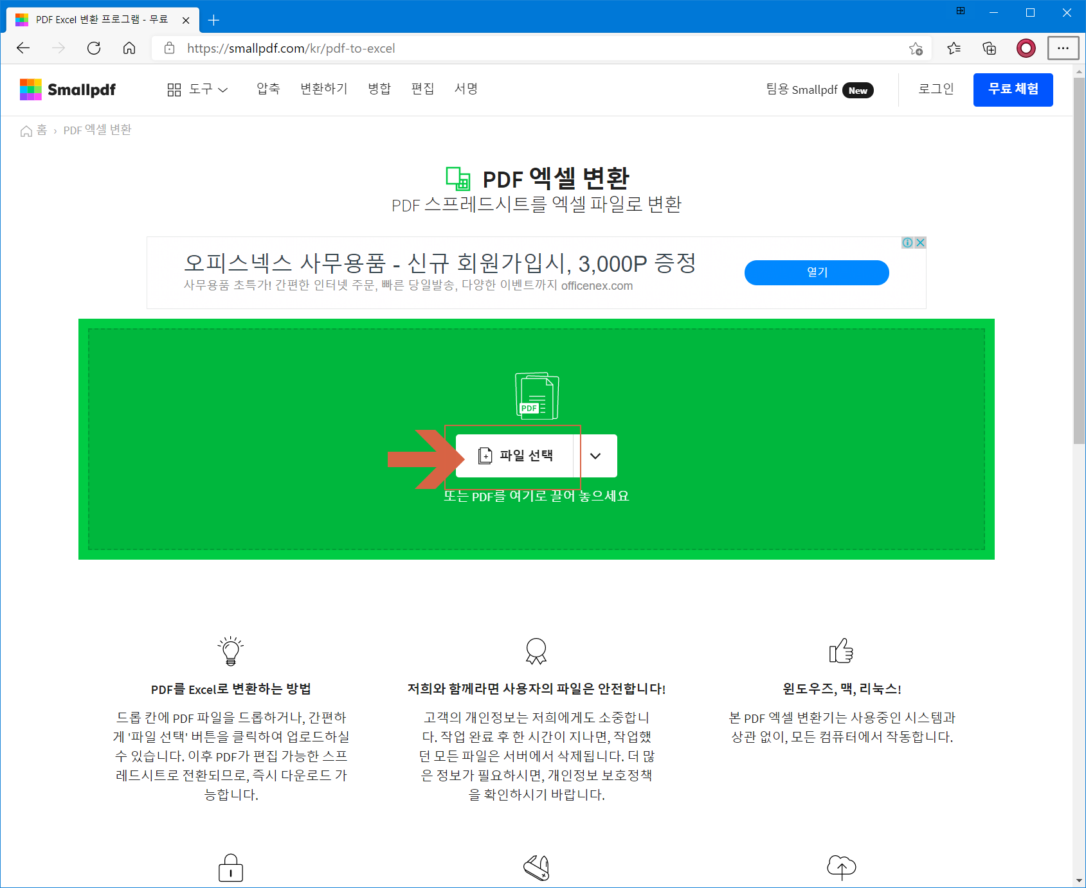1086x888 pixels.
Task: Click the 무료 체험 free trial button
Action: pyautogui.click(x=1013, y=89)
